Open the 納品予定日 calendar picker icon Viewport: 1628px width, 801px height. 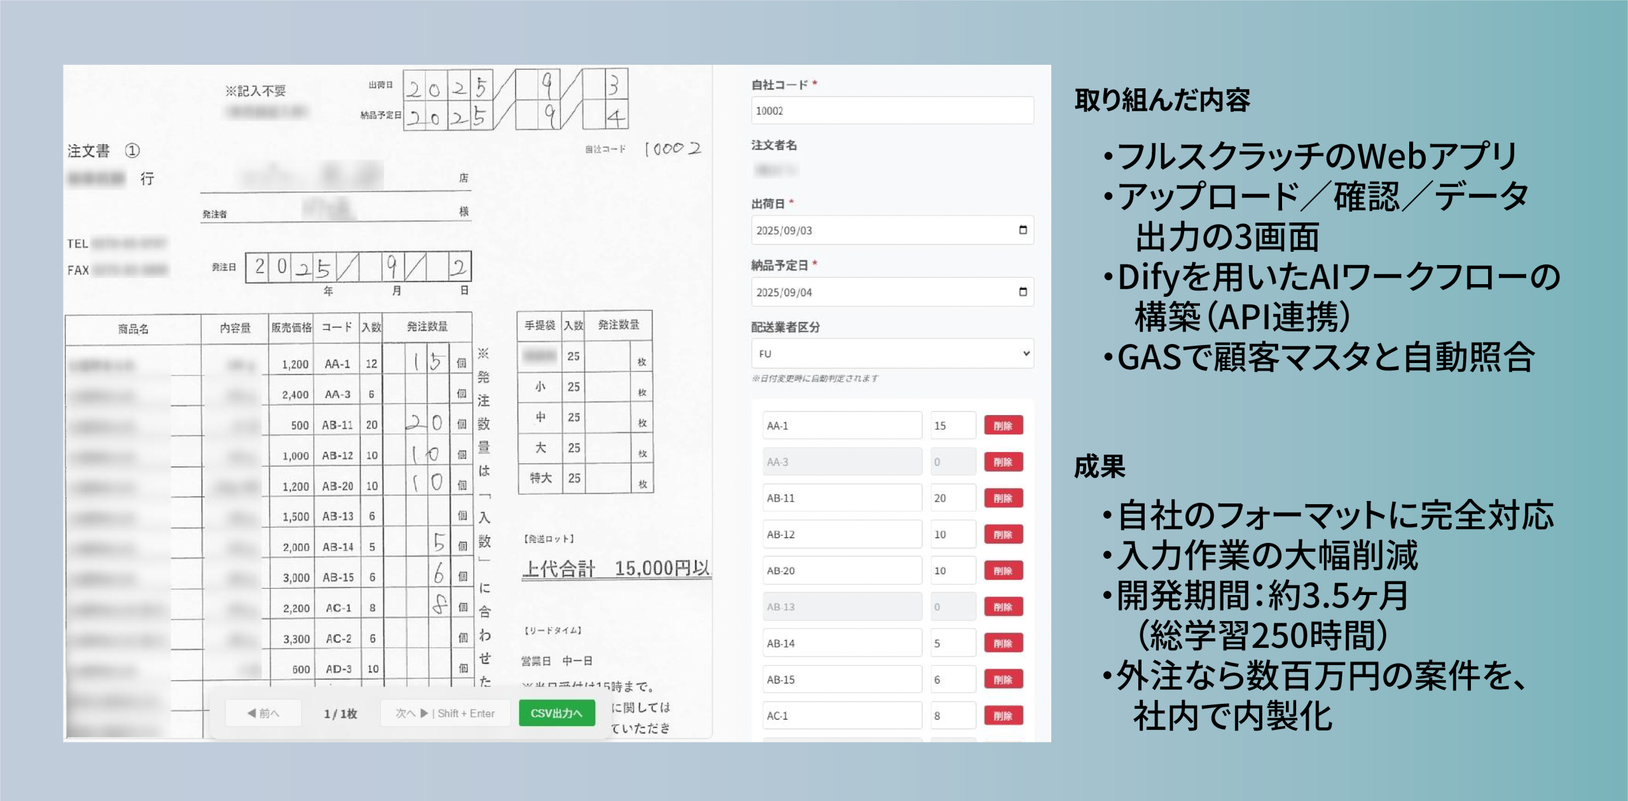click(x=1023, y=292)
